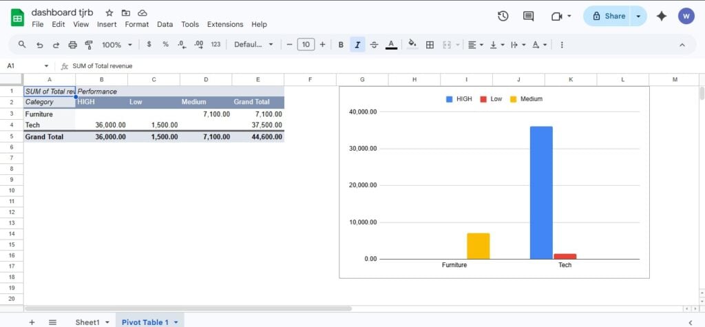Screen dimensions: 705x327
Task: Open the View menu
Action: point(81,24)
